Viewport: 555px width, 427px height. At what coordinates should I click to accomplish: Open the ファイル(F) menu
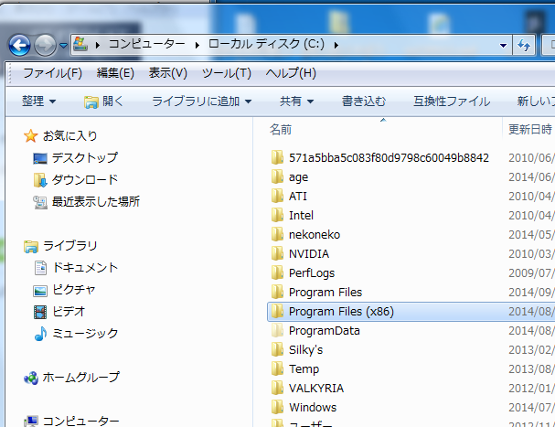click(x=52, y=73)
